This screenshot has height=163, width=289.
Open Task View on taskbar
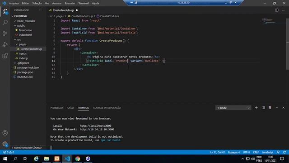click(x=25, y=159)
